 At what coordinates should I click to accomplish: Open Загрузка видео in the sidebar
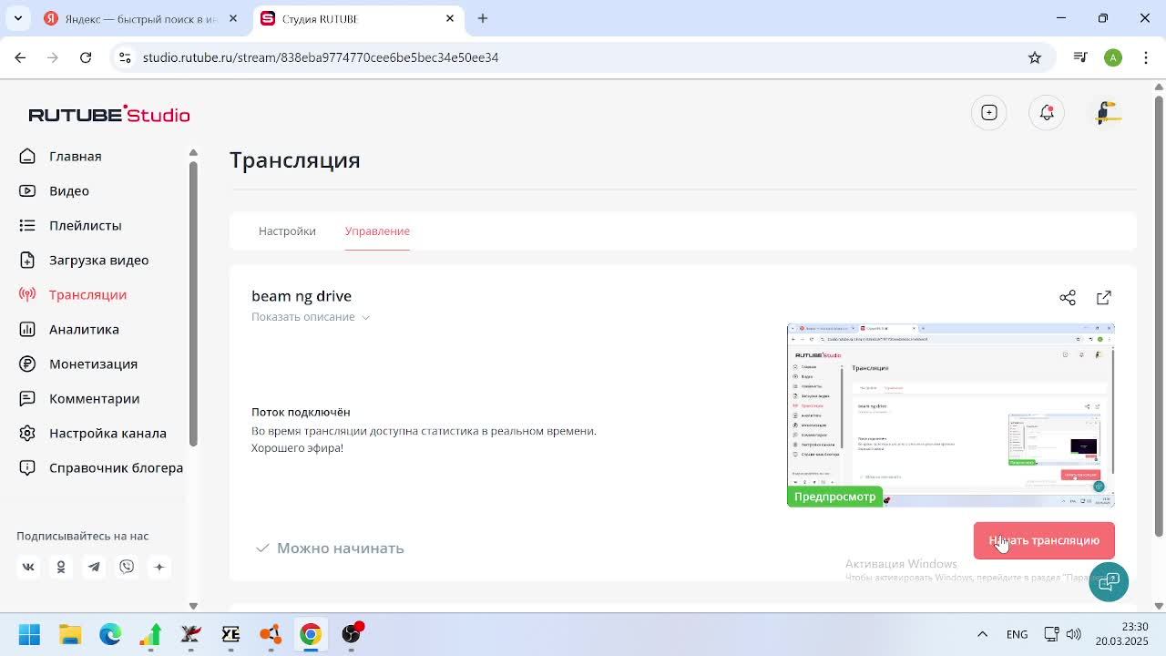point(98,260)
